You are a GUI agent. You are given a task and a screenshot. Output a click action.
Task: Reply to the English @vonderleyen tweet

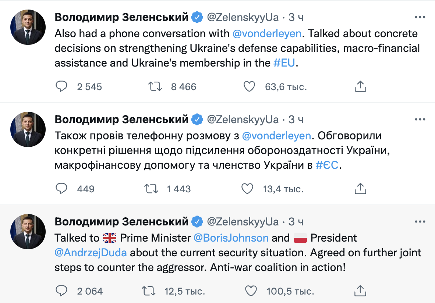click(x=61, y=87)
